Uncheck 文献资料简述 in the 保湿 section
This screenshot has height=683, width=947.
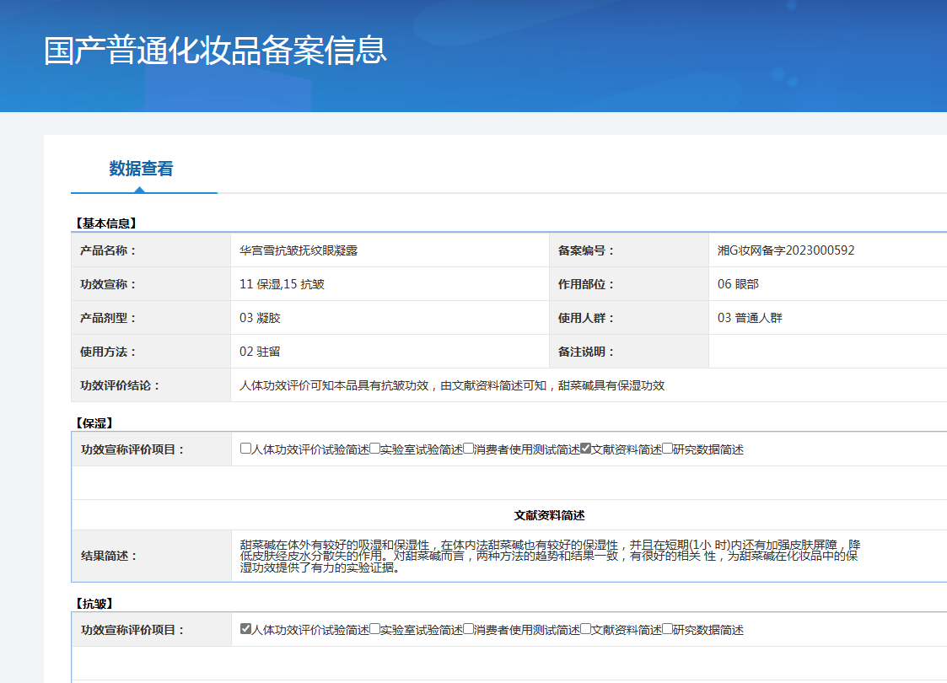point(586,449)
